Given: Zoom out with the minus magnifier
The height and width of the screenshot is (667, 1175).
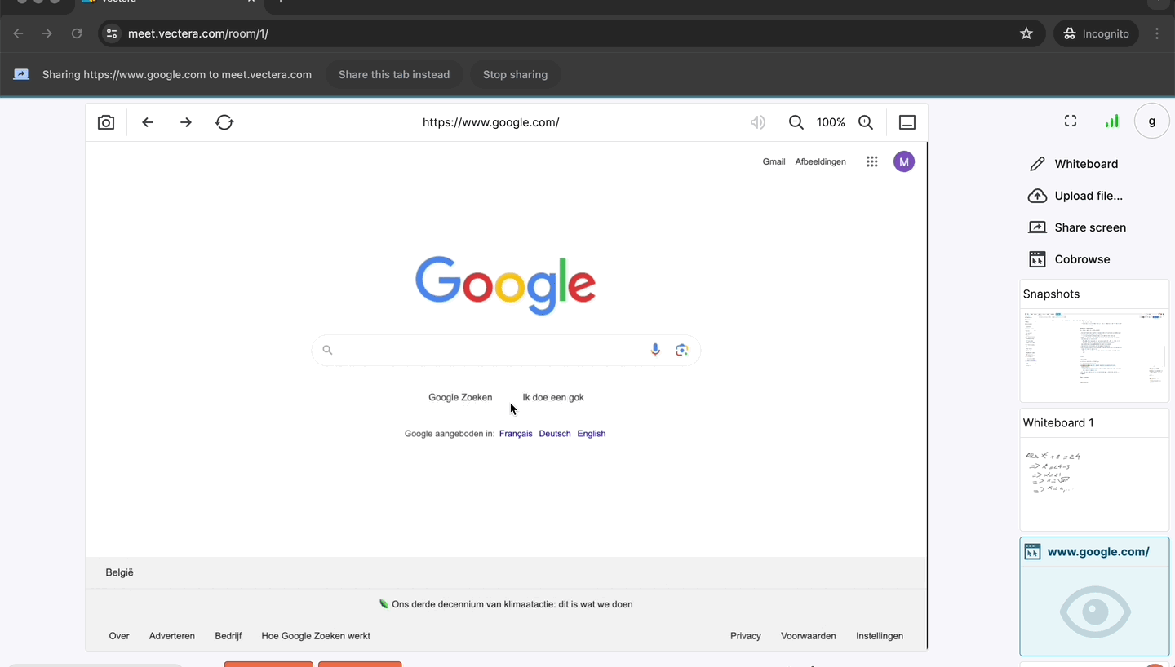Looking at the screenshot, I should point(796,122).
